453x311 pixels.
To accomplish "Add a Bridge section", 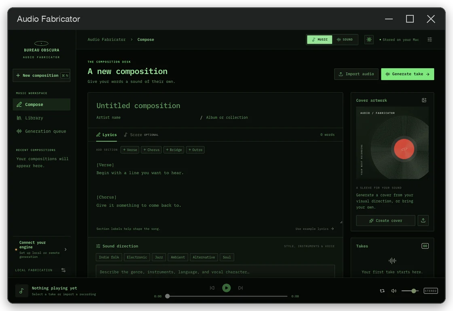I will (174, 150).
